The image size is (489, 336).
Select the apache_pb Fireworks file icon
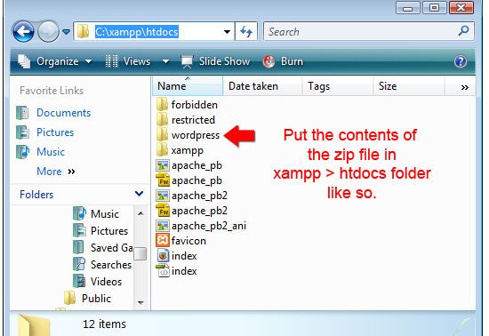click(x=163, y=180)
